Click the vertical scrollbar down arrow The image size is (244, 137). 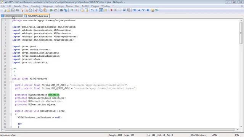click(241, 126)
